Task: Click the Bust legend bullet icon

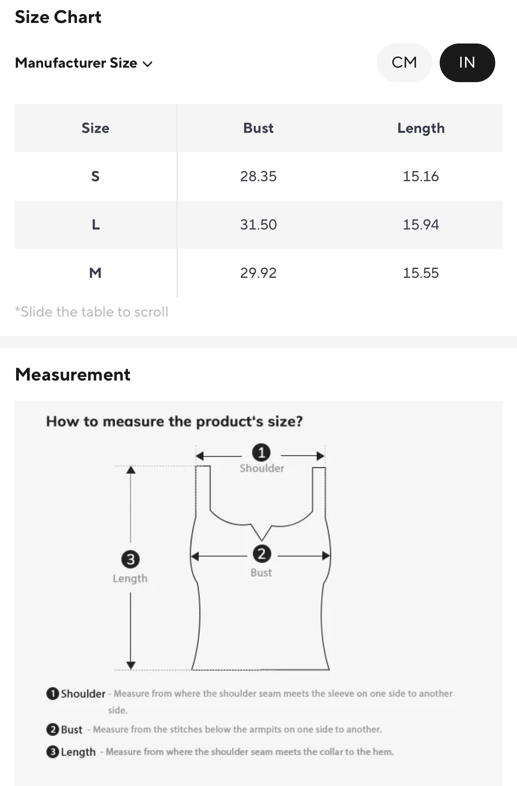Action: [52, 729]
